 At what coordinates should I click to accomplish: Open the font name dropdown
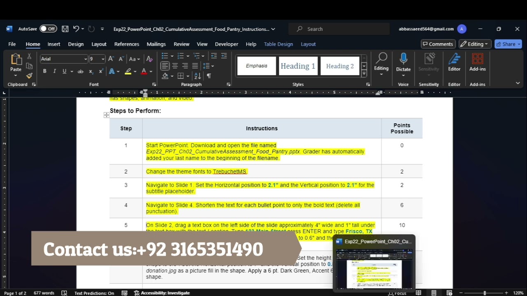pos(86,59)
